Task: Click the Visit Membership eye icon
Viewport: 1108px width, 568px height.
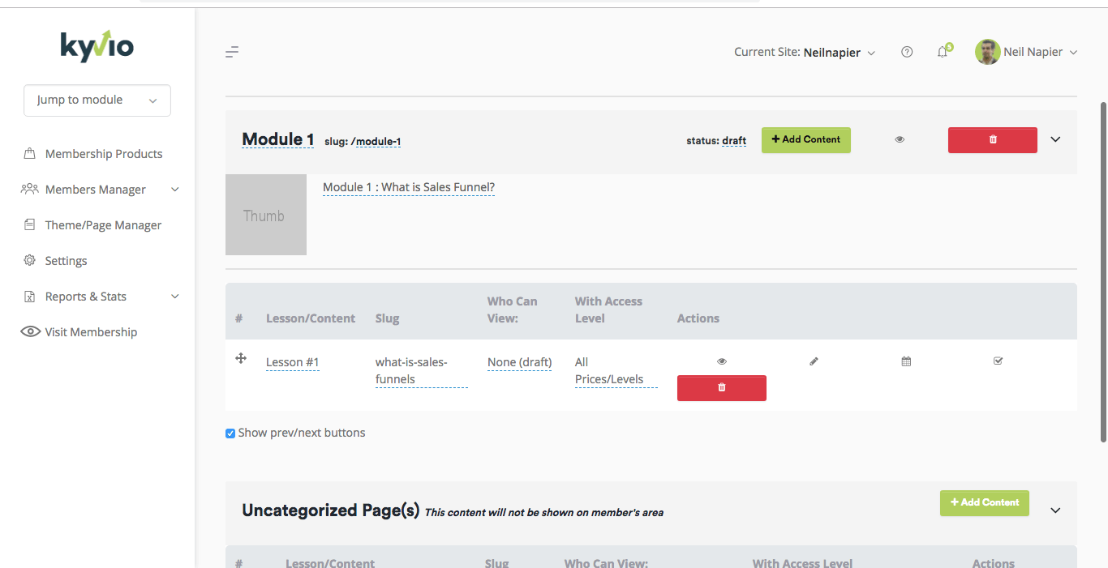Action: click(31, 331)
